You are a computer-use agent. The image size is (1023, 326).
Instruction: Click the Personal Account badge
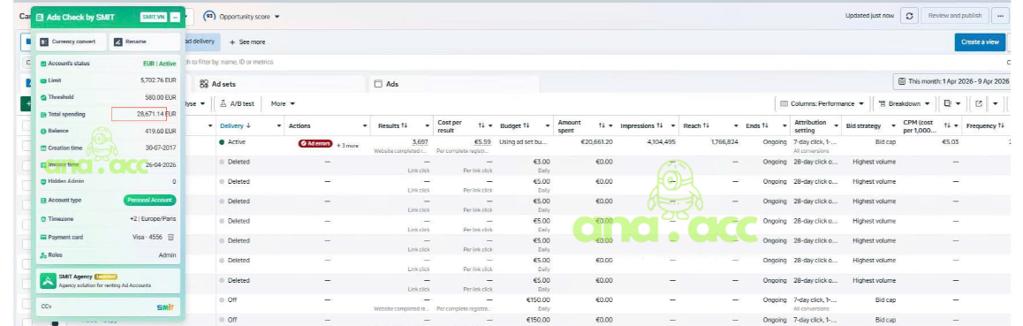tap(150, 201)
